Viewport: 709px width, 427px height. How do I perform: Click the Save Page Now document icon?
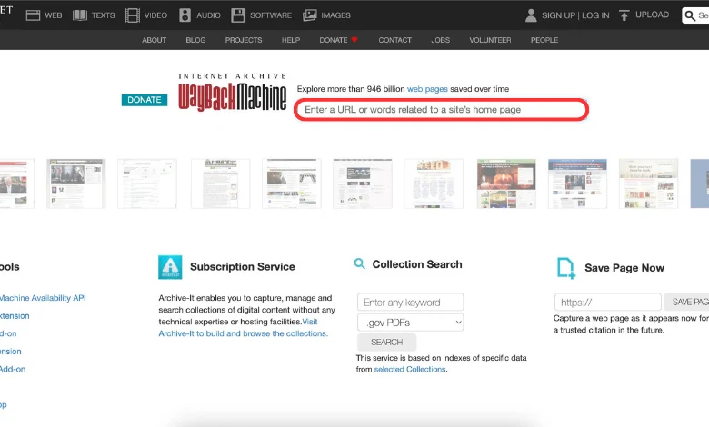pyautogui.click(x=566, y=268)
